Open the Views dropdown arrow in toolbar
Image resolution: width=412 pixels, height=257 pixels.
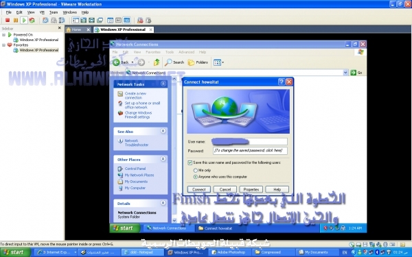click(222, 62)
